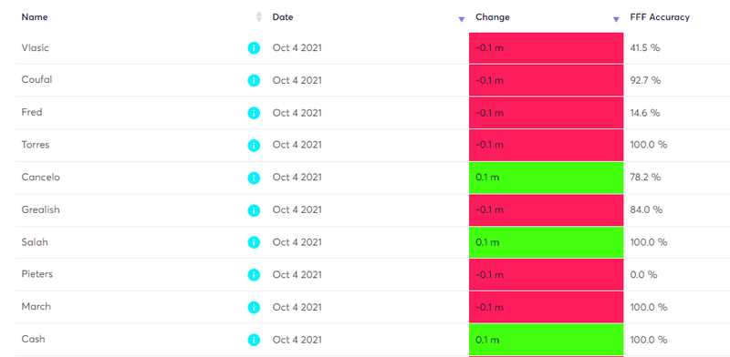Select Pieters' 0.0 % accuracy value
The image size is (730, 357).
[643, 275]
